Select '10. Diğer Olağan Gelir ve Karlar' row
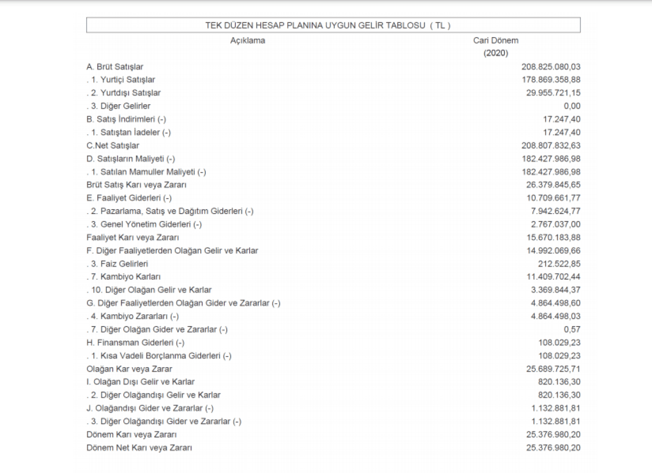This screenshot has height=473, width=652. [x=149, y=290]
